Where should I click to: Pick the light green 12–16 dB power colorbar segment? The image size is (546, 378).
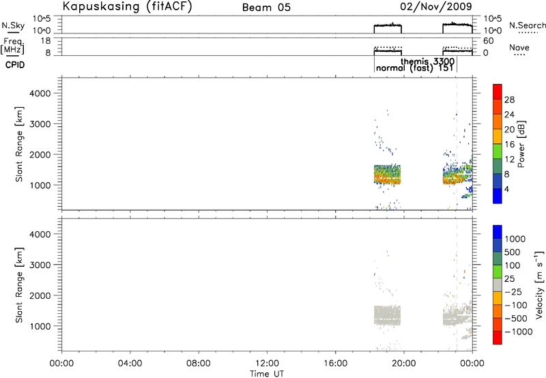(498, 151)
